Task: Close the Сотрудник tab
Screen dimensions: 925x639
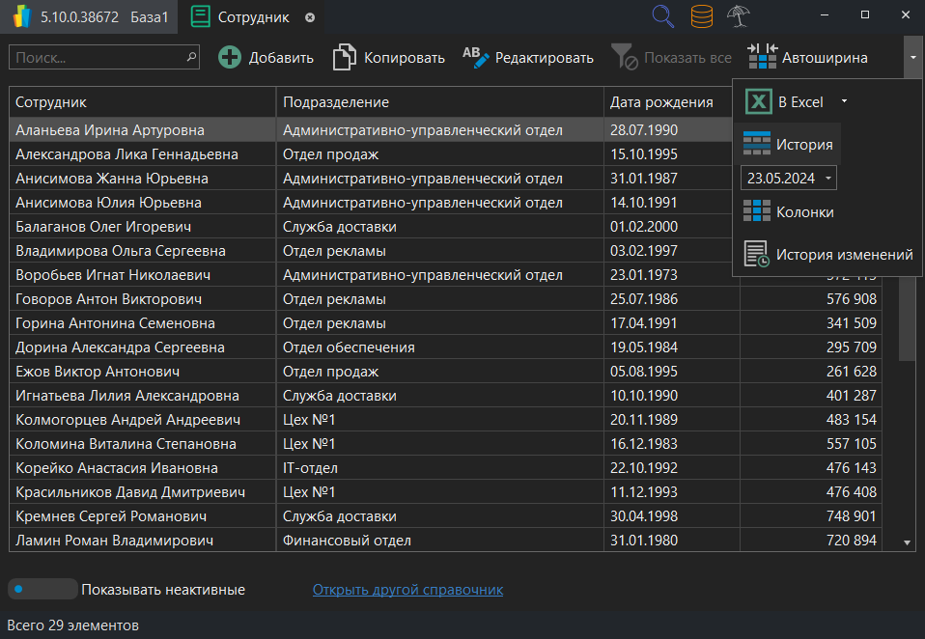Action: click(309, 17)
